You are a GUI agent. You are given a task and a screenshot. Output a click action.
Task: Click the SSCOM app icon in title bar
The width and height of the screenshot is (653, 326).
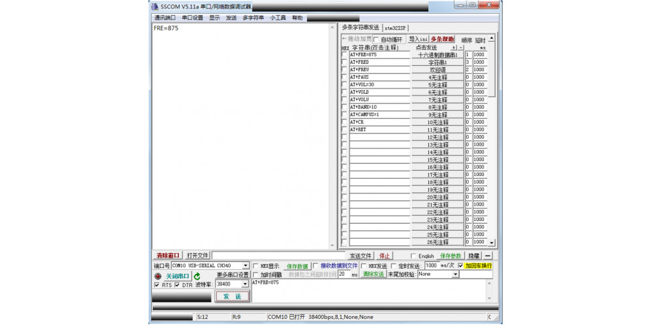point(156,6)
